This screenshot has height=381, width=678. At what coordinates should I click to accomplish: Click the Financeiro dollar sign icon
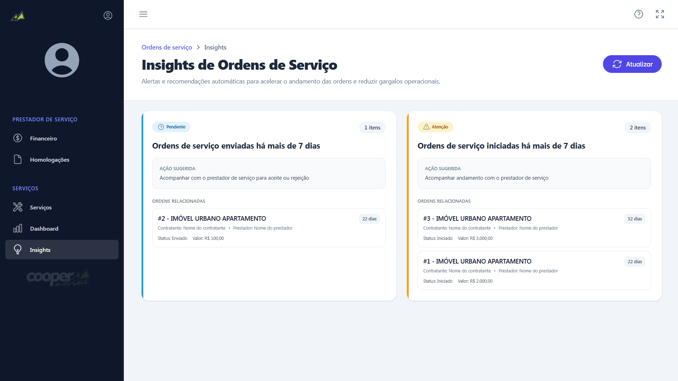(18, 138)
